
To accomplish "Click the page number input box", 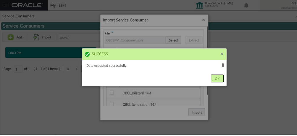I will [18, 69].
